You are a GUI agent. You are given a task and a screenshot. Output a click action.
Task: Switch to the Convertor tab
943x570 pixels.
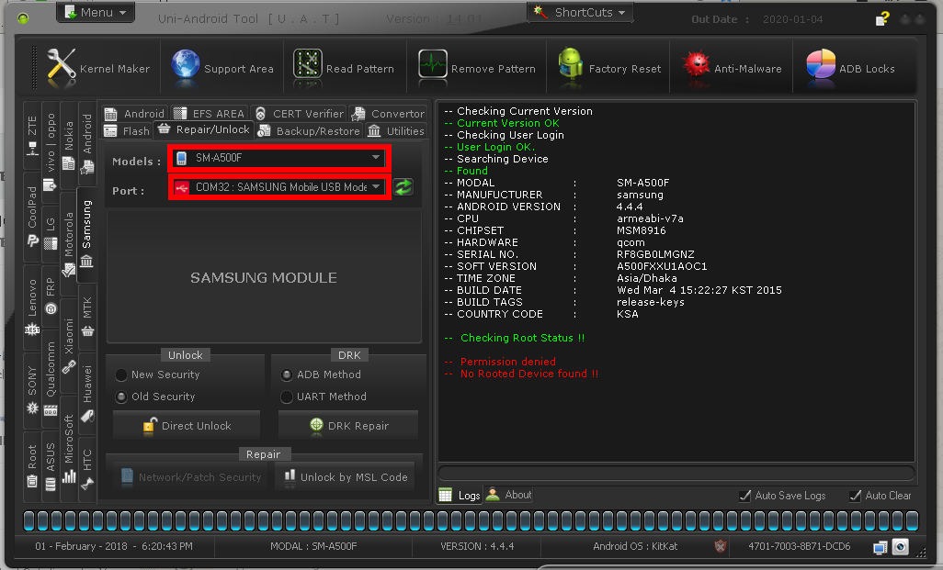(389, 114)
